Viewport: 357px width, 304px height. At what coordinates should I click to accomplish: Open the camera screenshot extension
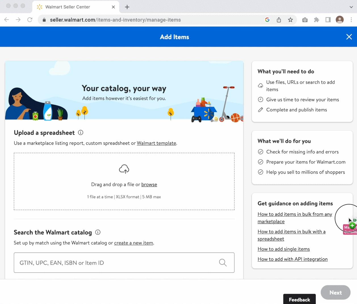coord(305,20)
